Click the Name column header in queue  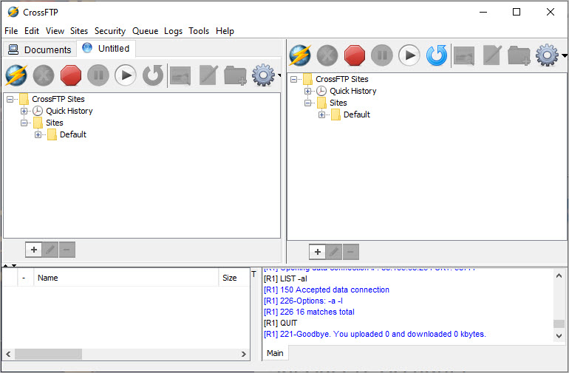pyautogui.click(x=126, y=278)
